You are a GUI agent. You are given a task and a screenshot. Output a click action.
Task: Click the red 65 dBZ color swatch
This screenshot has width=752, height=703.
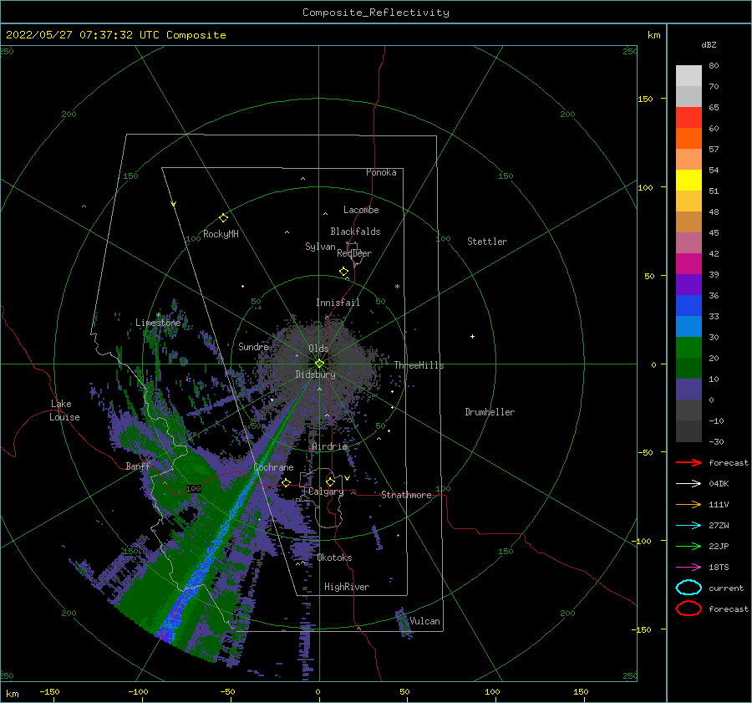(x=688, y=118)
